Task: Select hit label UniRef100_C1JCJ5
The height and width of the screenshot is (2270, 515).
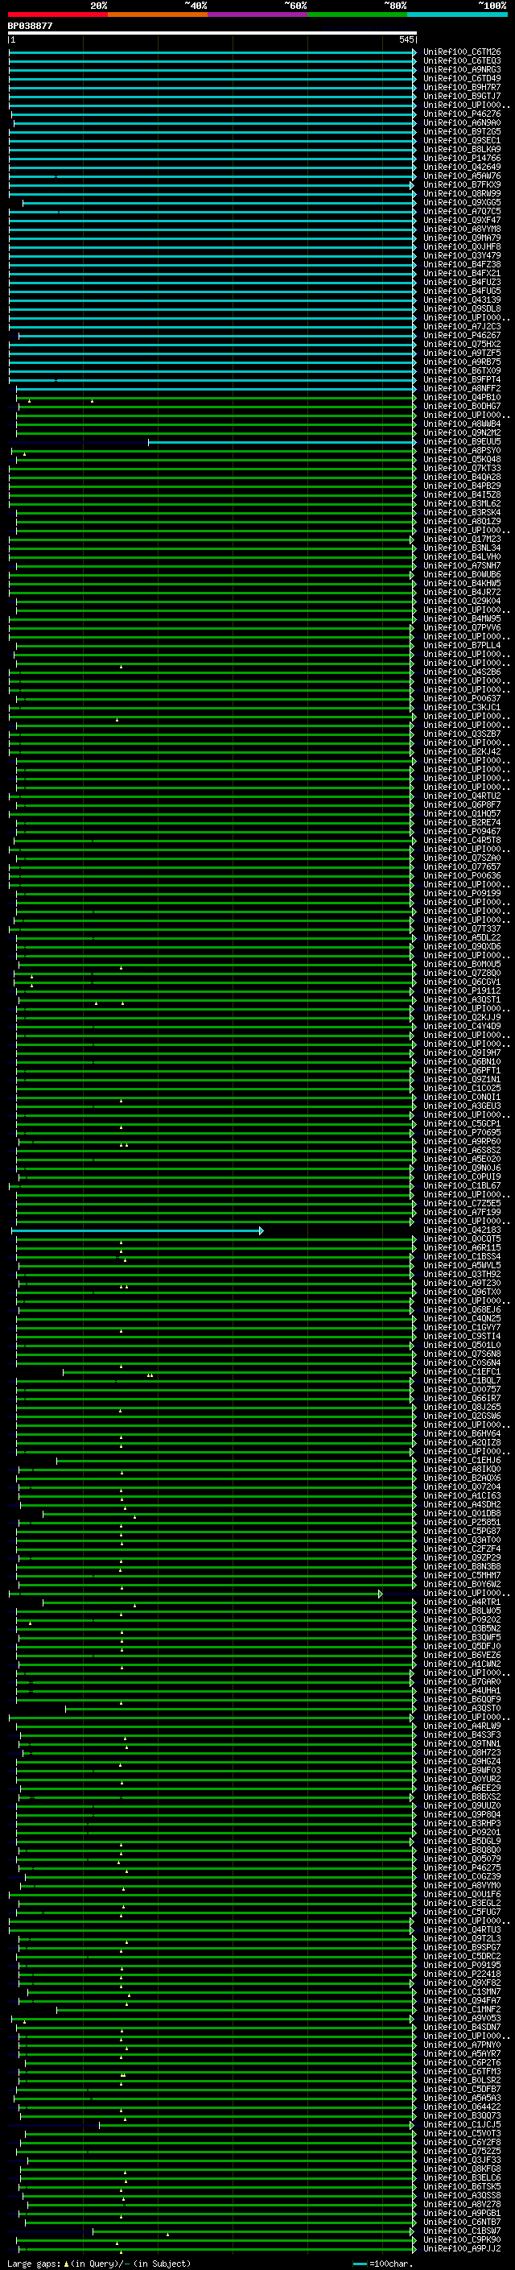Action: [462, 2124]
